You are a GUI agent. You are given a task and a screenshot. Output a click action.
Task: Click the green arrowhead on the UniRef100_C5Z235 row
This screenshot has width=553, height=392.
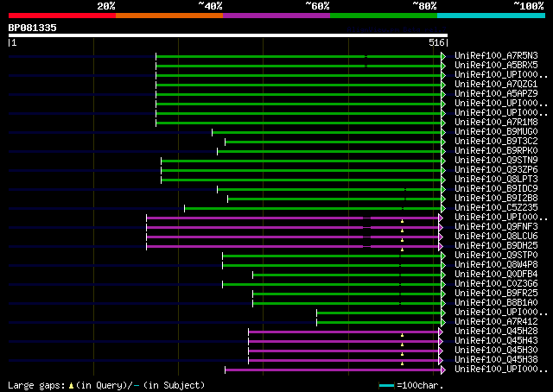443,209
